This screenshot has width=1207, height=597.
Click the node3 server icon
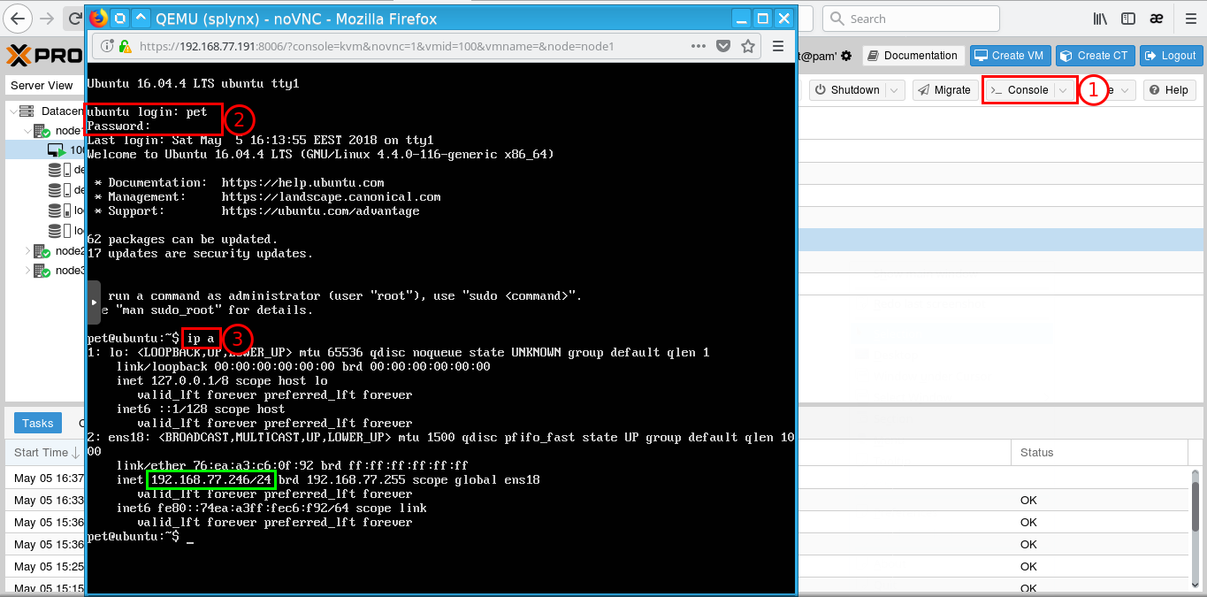(42, 271)
